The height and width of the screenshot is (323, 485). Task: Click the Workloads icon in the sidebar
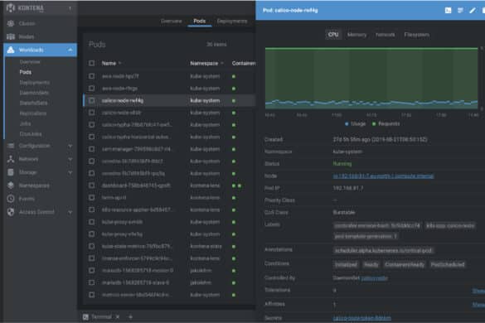(11, 50)
